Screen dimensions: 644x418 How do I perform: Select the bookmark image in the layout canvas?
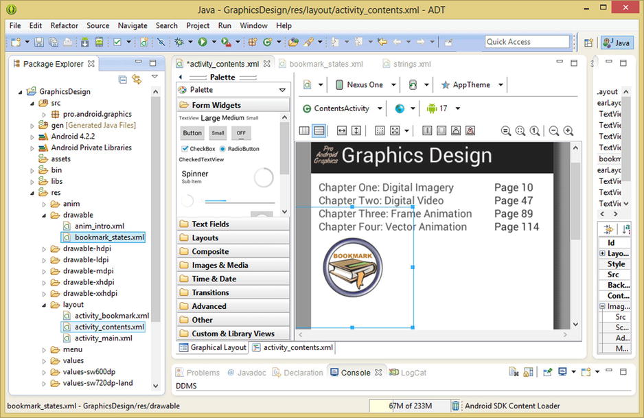coord(353,267)
